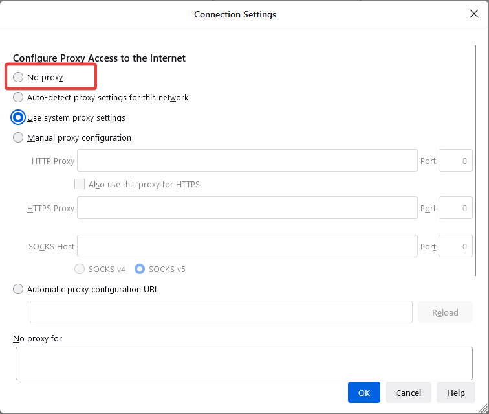Select Use system proxy settings

[18, 118]
